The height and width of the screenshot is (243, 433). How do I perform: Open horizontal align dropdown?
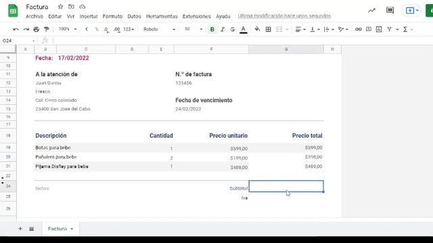pos(300,29)
